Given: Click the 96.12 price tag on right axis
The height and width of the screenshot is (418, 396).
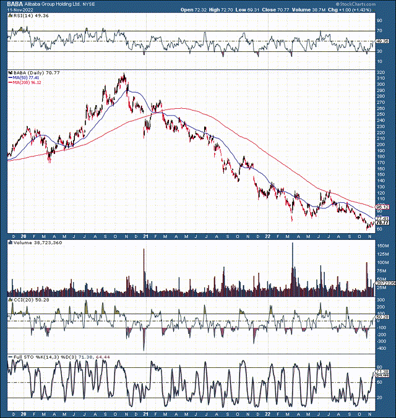Looking at the screenshot, I should click(x=382, y=207).
